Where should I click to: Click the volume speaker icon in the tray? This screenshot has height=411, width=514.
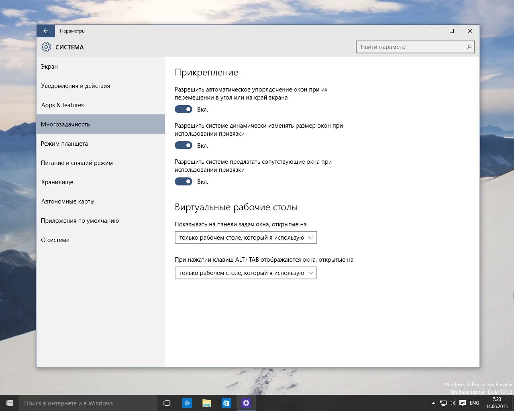click(453, 403)
